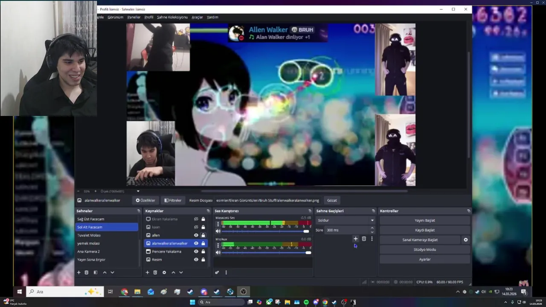Screen dimensions: 546x307
Task: Add a new source in Kaynaklar panel
Action: click(x=148, y=272)
